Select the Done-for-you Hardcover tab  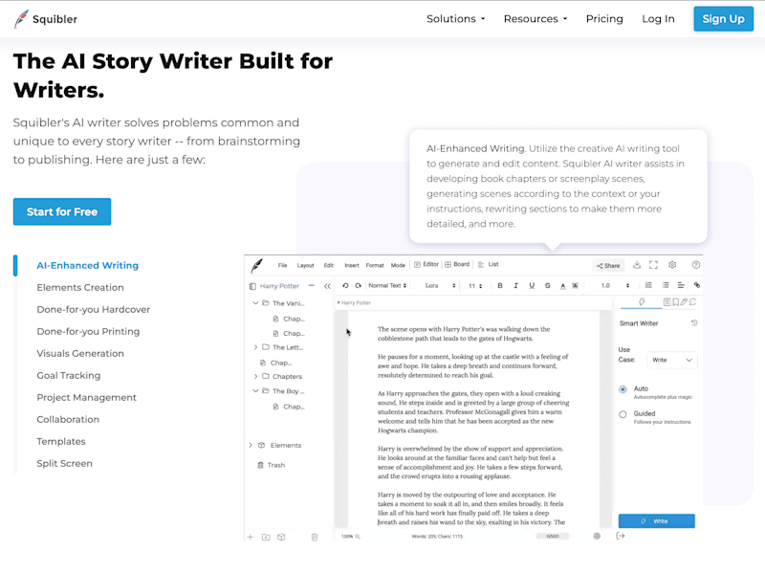93,309
